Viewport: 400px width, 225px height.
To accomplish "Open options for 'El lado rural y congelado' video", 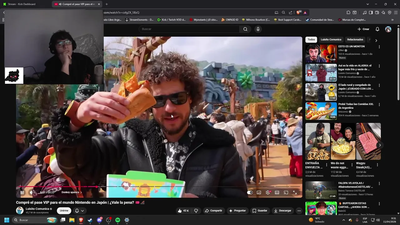I will (x=379, y=85).
